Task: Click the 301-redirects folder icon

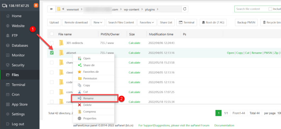Action: (61, 43)
